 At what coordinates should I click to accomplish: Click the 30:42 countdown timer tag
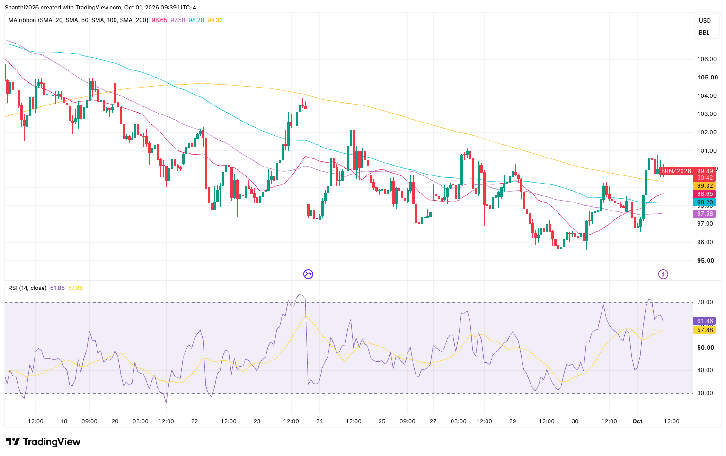[x=705, y=178]
